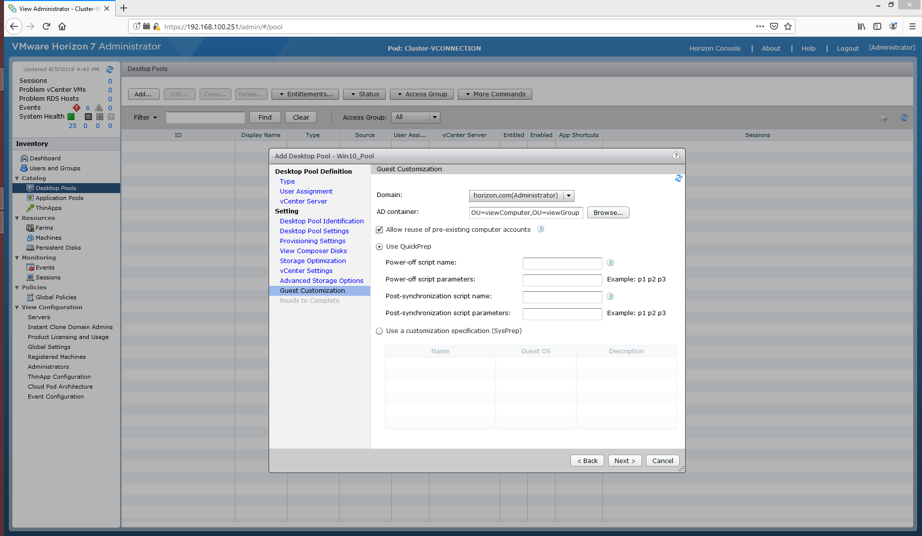The image size is (922, 536).
Task: Click help icon next to power-off script name
Action: 610,263
